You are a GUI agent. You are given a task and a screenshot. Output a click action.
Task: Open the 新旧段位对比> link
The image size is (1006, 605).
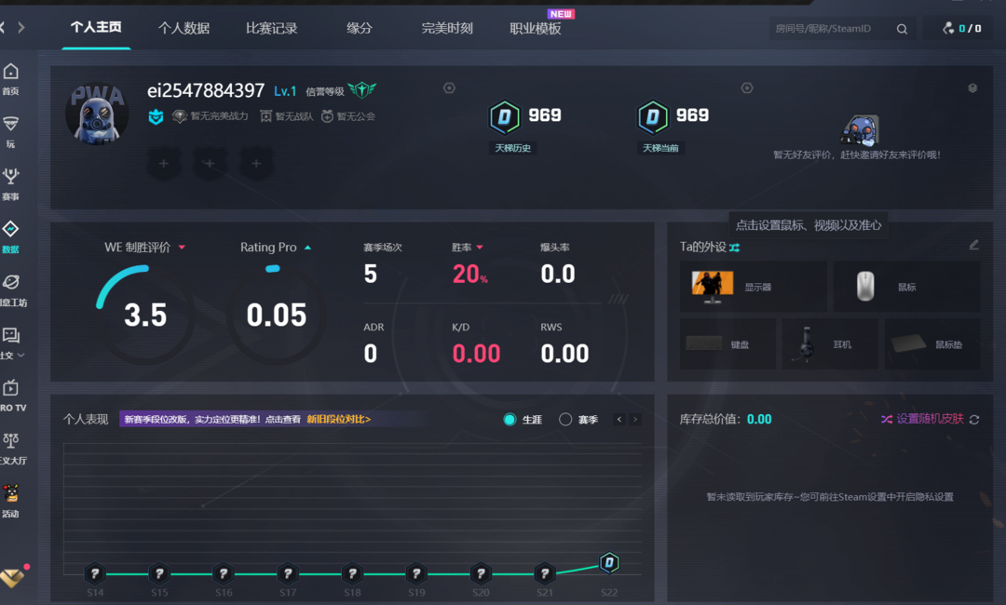click(x=339, y=419)
